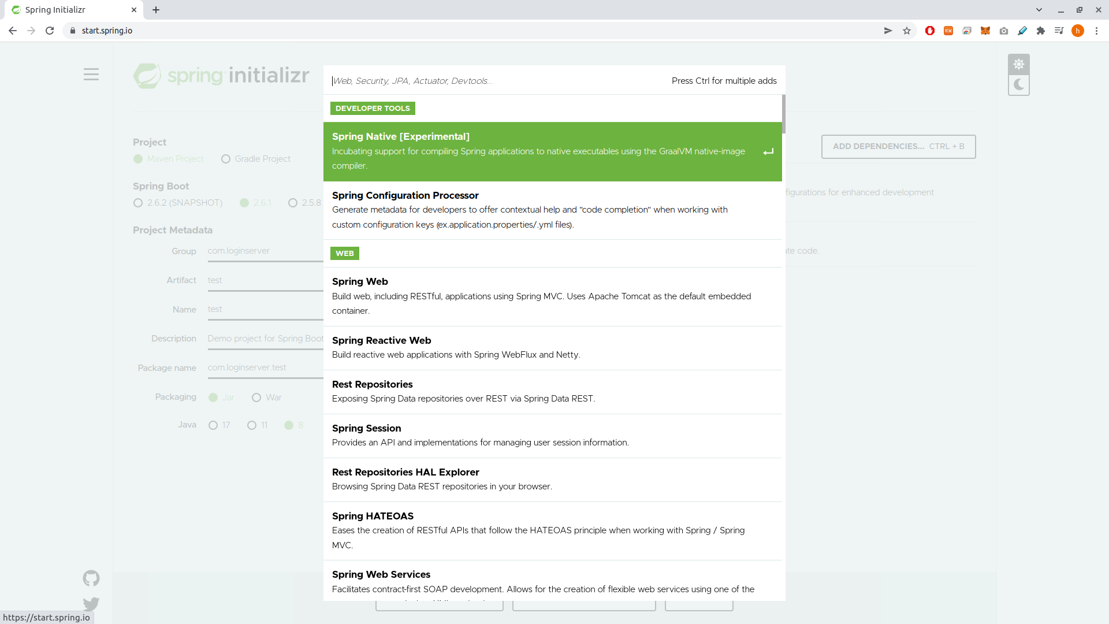Open the GitHub link icon
Image resolution: width=1109 pixels, height=624 pixels.
91,578
